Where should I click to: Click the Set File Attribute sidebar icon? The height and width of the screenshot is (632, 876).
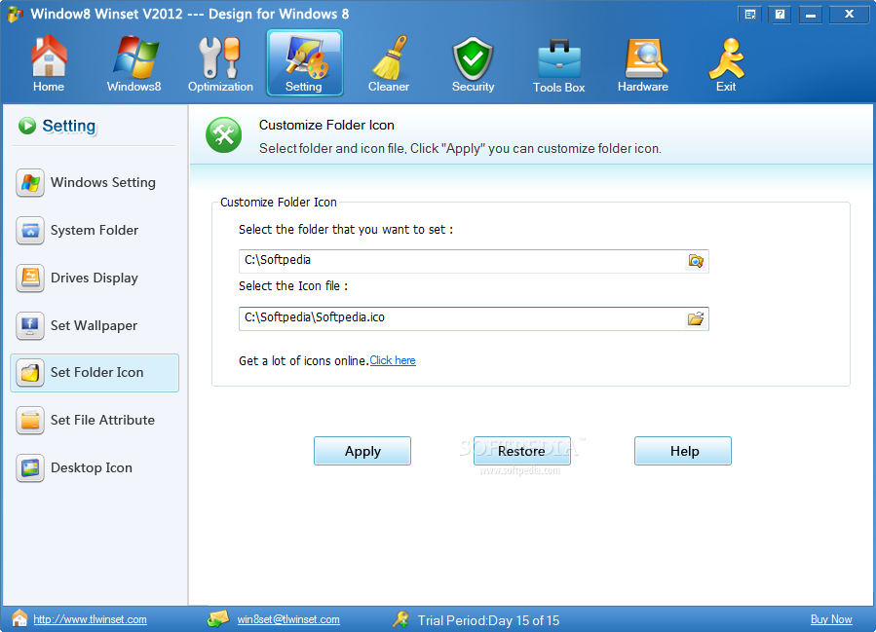click(30, 421)
